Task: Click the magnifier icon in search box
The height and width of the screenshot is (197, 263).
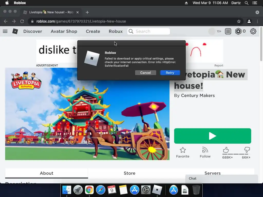Action: [131, 31]
